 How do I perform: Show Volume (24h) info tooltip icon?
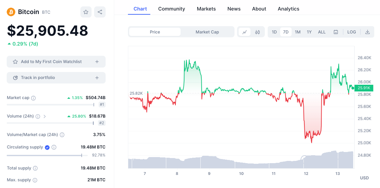[38, 116]
